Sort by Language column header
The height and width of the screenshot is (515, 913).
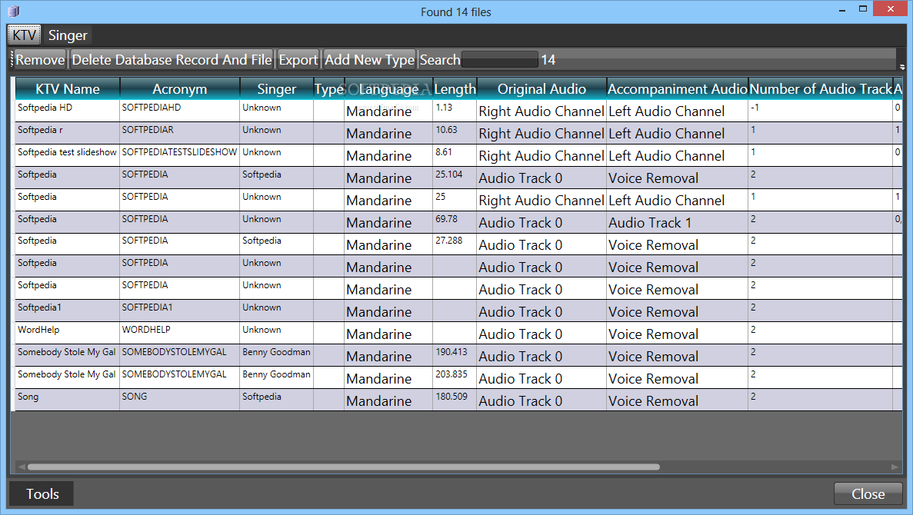tap(388, 88)
